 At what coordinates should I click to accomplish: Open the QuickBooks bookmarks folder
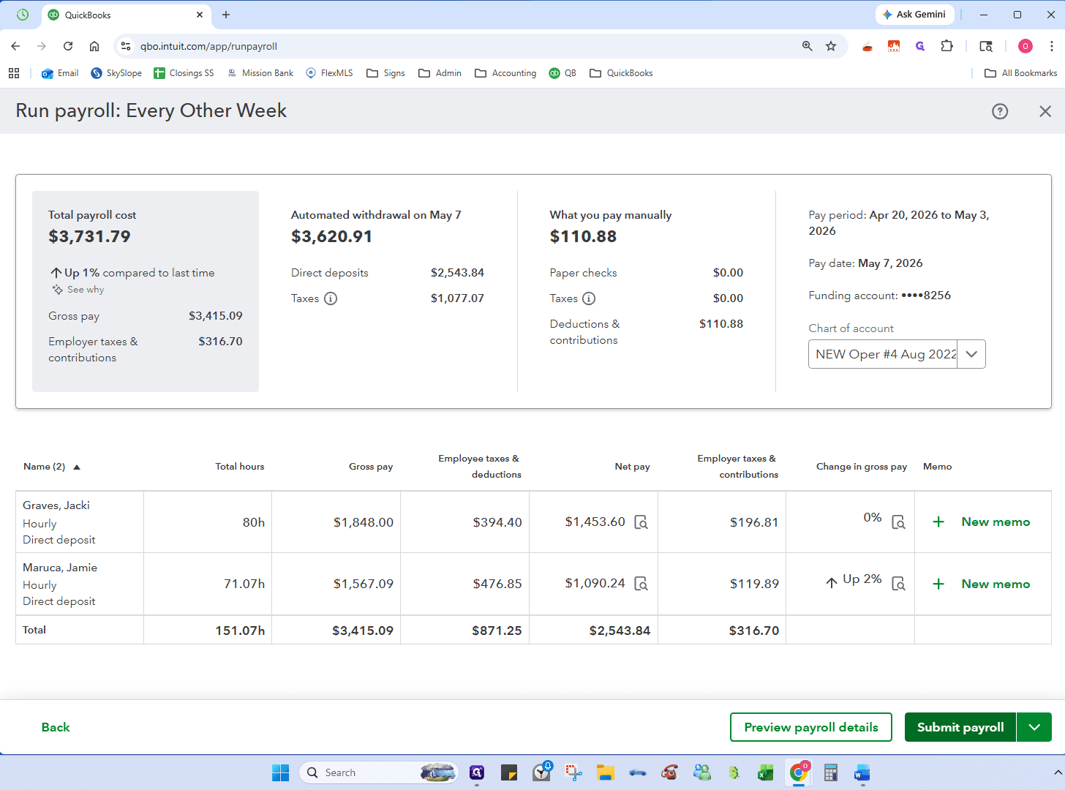tap(621, 73)
